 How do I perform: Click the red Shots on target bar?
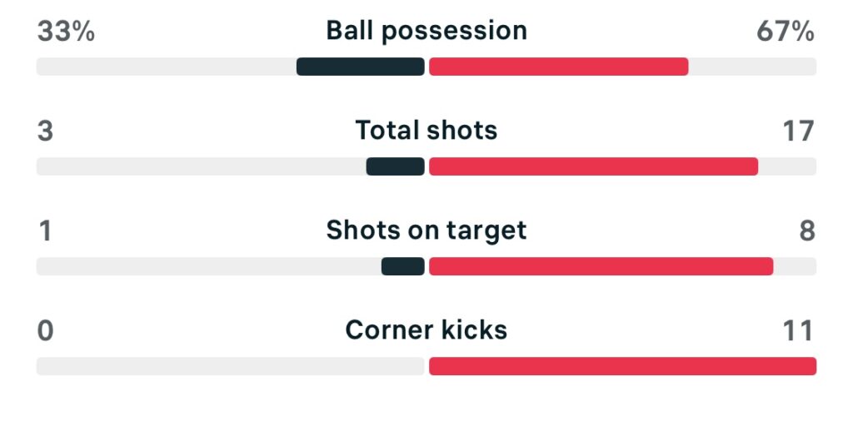click(x=601, y=266)
